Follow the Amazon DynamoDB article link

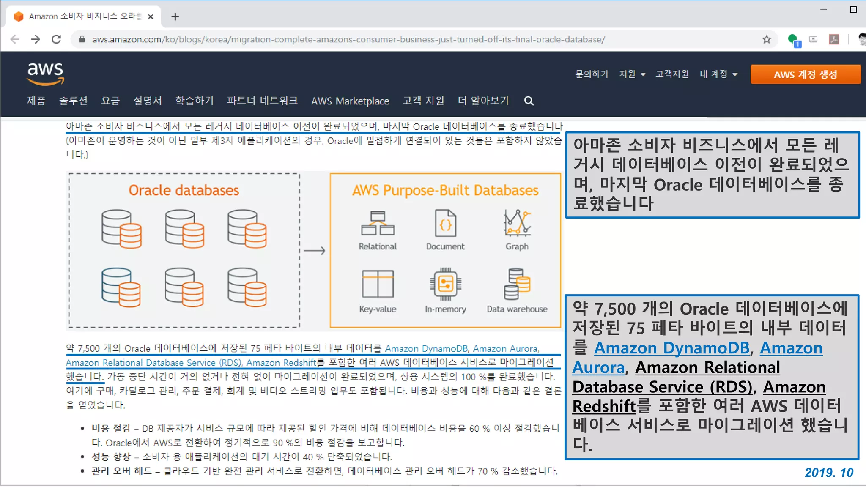426,348
